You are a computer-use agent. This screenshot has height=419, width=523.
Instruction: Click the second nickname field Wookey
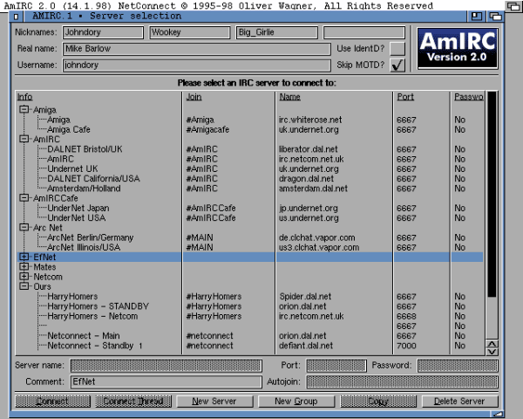[x=190, y=32]
